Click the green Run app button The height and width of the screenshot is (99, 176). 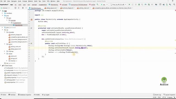[129, 5]
